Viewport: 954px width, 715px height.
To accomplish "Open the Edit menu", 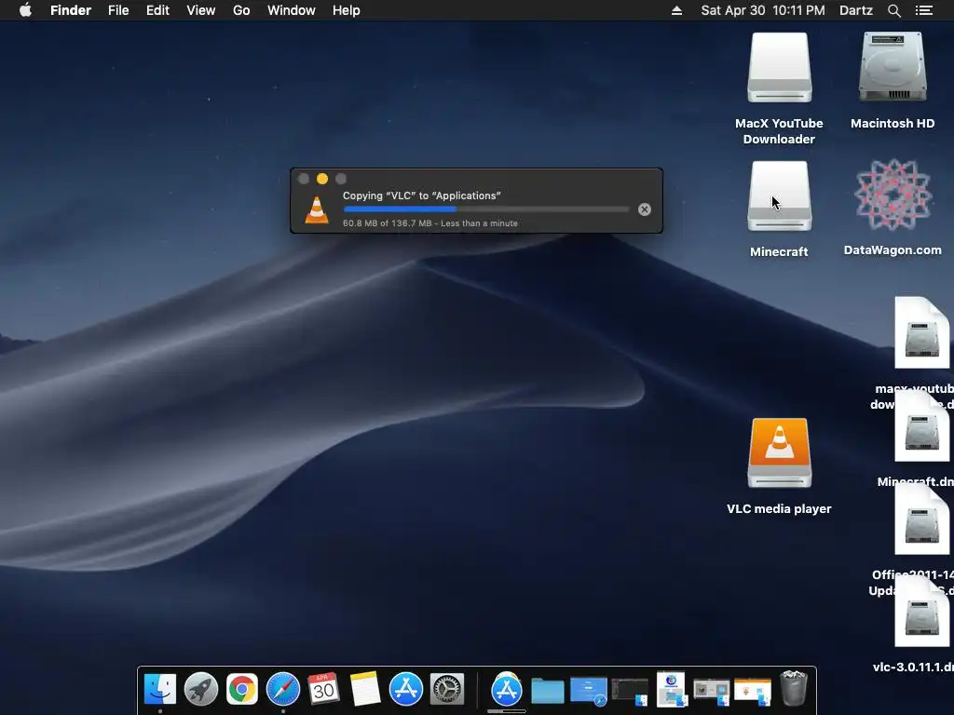I will tap(157, 10).
